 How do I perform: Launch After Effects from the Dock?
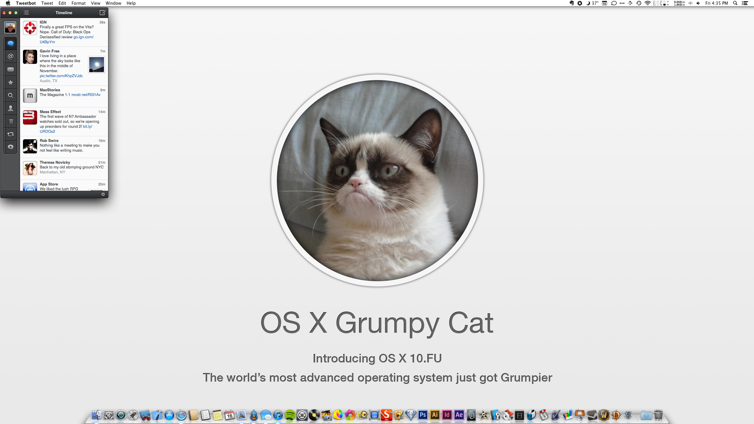[x=459, y=415]
